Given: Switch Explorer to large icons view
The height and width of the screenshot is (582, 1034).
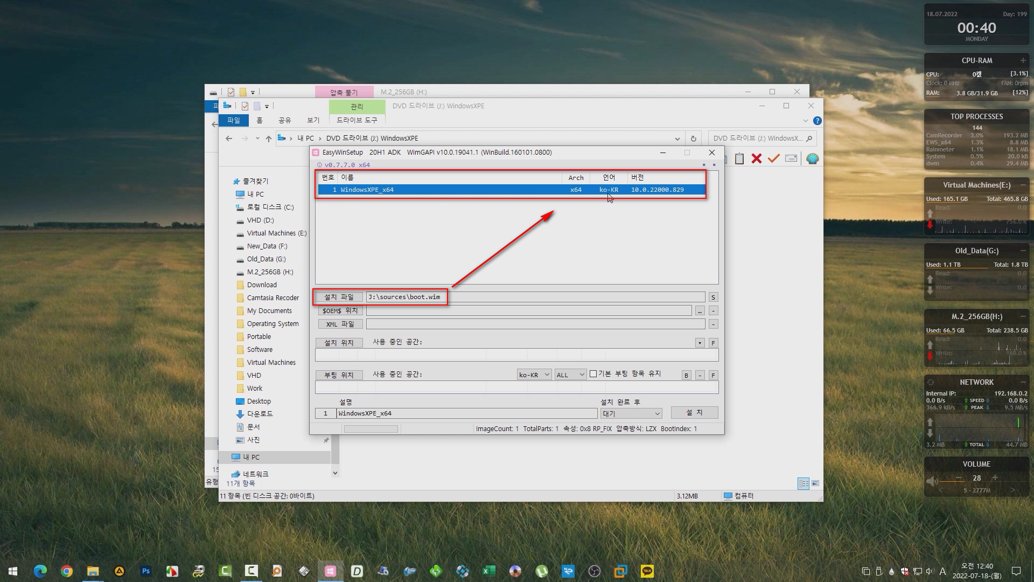Looking at the screenshot, I should [815, 483].
